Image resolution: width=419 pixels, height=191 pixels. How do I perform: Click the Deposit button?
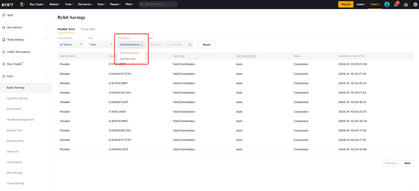346,4
